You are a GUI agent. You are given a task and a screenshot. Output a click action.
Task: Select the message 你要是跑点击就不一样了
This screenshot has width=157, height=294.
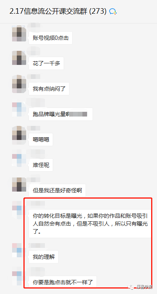[63, 282]
